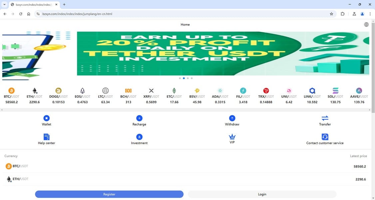Select the BCH/USDT ticker icon
The height and width of the screenshot is (200, 375).
pos(129,91)
